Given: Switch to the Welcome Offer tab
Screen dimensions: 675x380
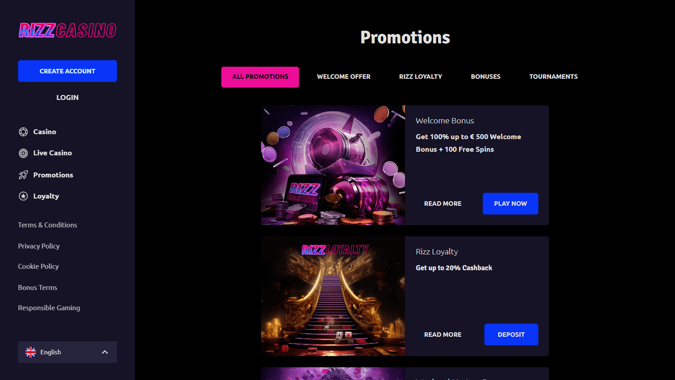Looking at the screenshot, I should (344, 77).
